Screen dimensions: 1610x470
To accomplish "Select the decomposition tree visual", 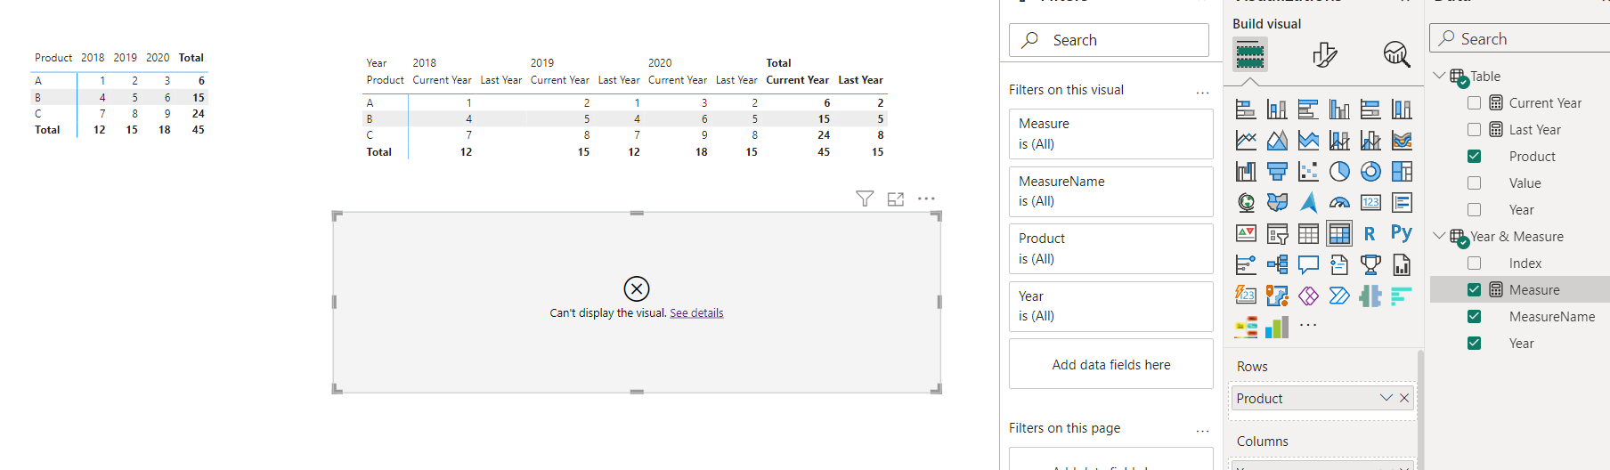I will coord(1277,265).
